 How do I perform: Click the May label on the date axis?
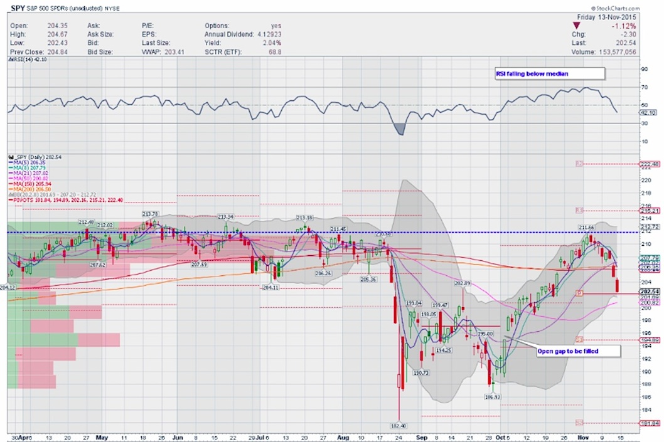coord(102,438)
